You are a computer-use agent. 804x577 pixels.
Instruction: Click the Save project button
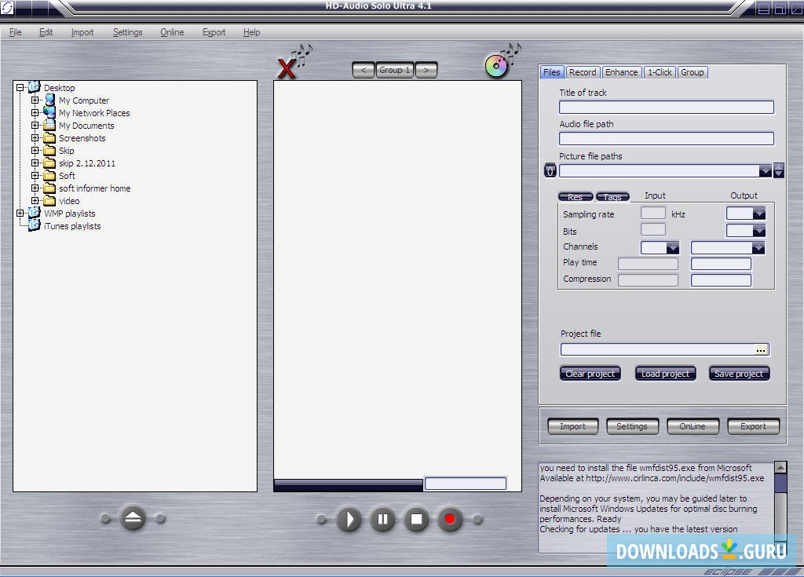coord(739,374)
